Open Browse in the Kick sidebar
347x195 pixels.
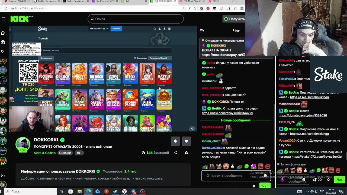tap(3, 42)
